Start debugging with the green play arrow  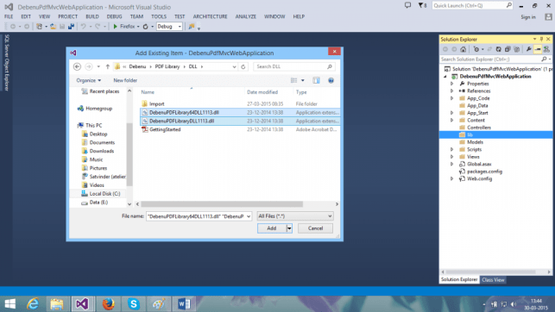pyautogui.click(x=115, y=27)
